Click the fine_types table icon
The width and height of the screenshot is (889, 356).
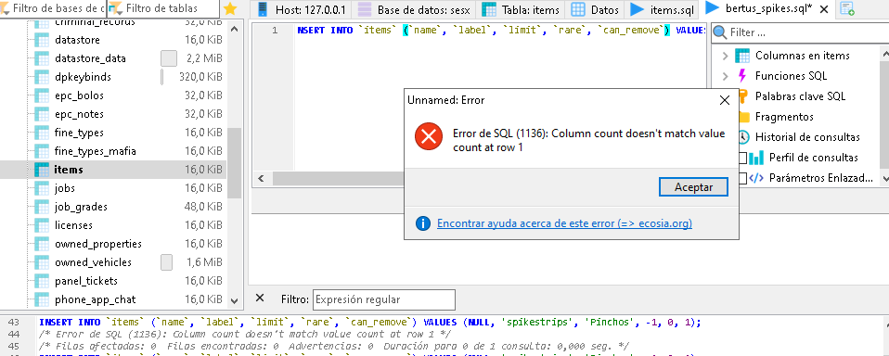pos(42,133)
